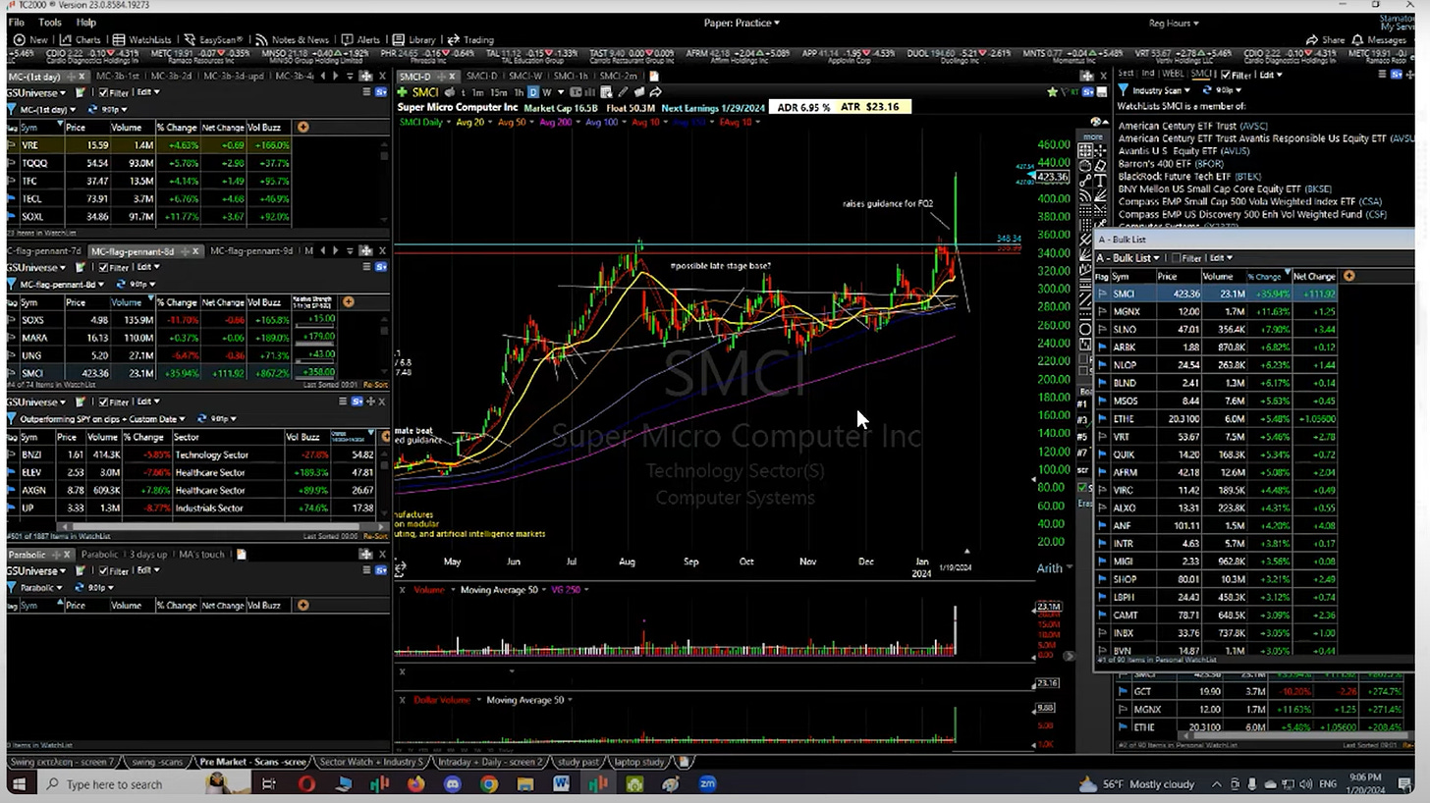Open the Charts toolbar item

[x=79, y=39]
